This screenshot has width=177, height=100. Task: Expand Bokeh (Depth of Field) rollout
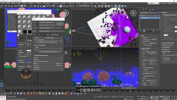point(168,43)
